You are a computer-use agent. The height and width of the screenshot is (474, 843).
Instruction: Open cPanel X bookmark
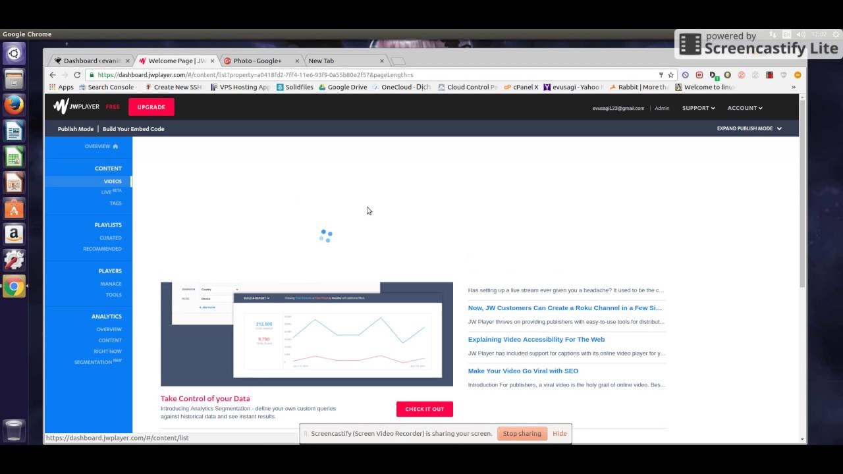[521, 87]
